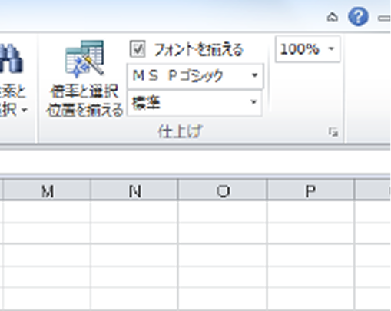Click inside the formula bar area

click(x=195, y=161)
